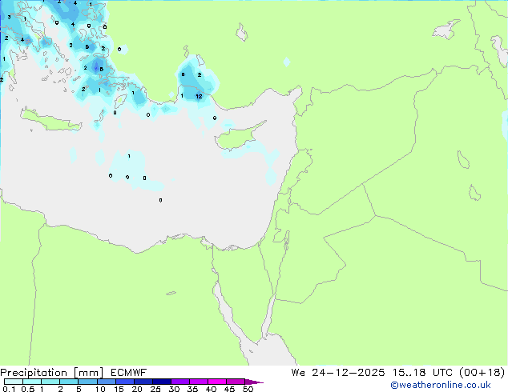Click the '12' precipitation value on map

[x=199, y=96]
